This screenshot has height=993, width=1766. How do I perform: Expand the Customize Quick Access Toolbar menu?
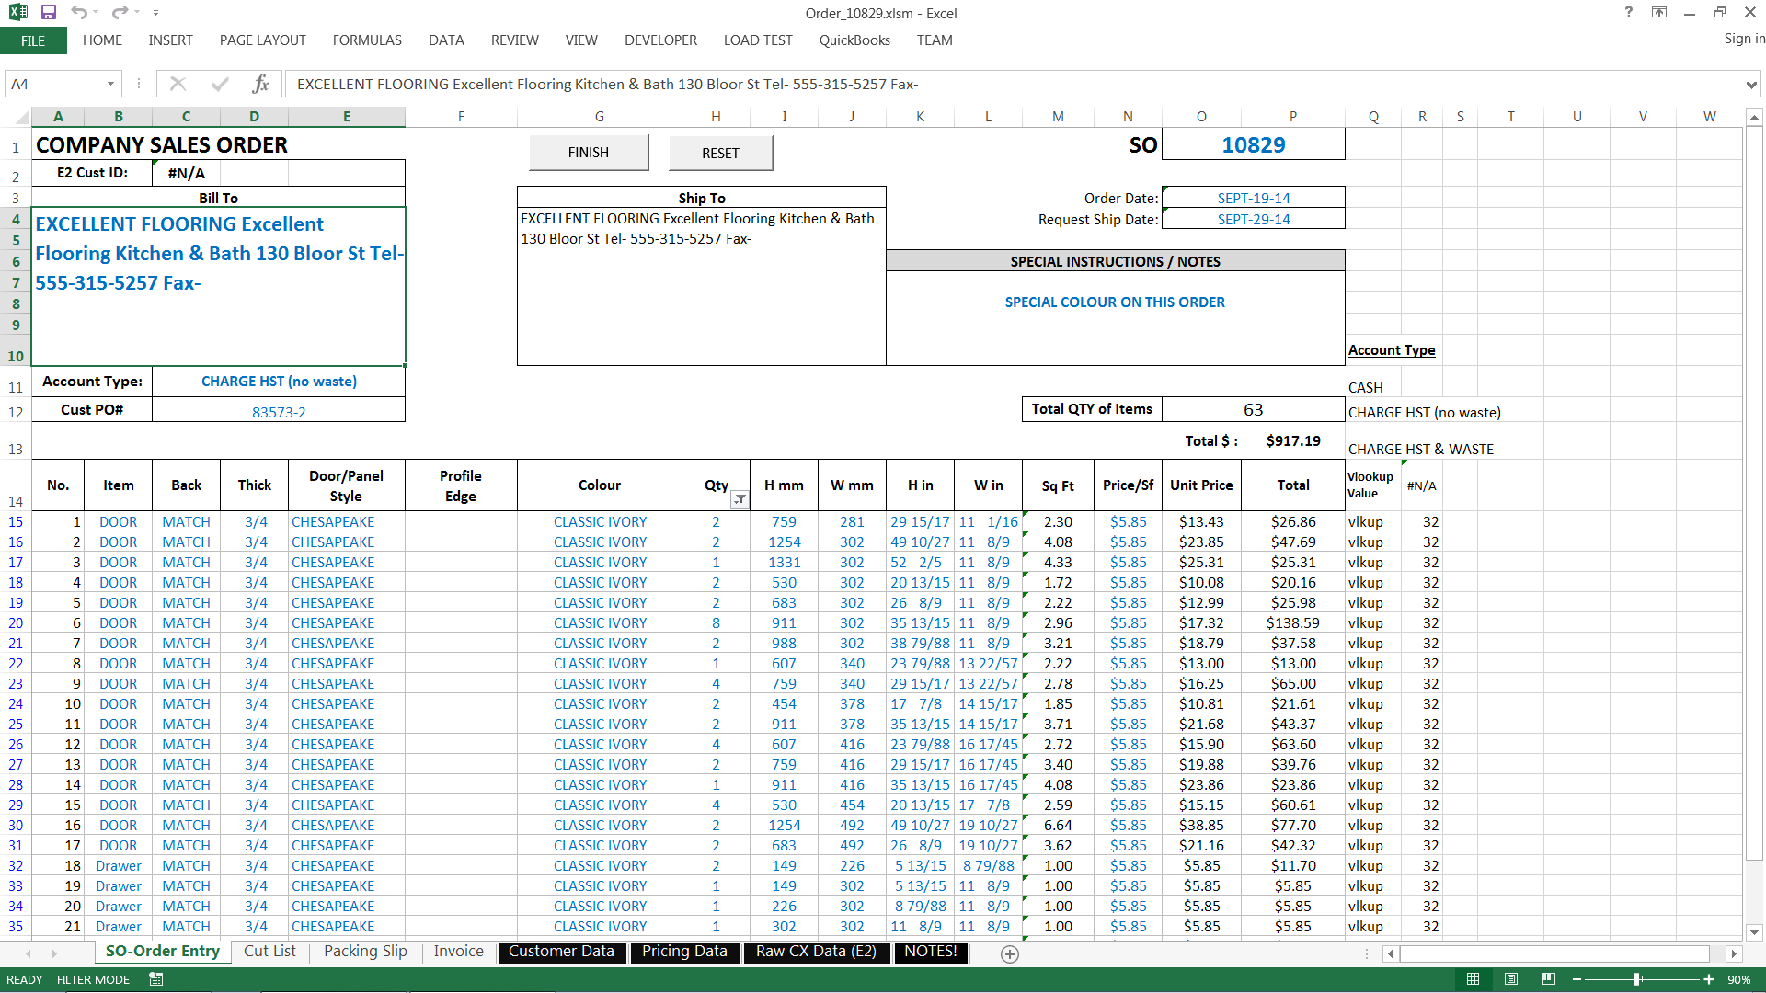(156, 13)
